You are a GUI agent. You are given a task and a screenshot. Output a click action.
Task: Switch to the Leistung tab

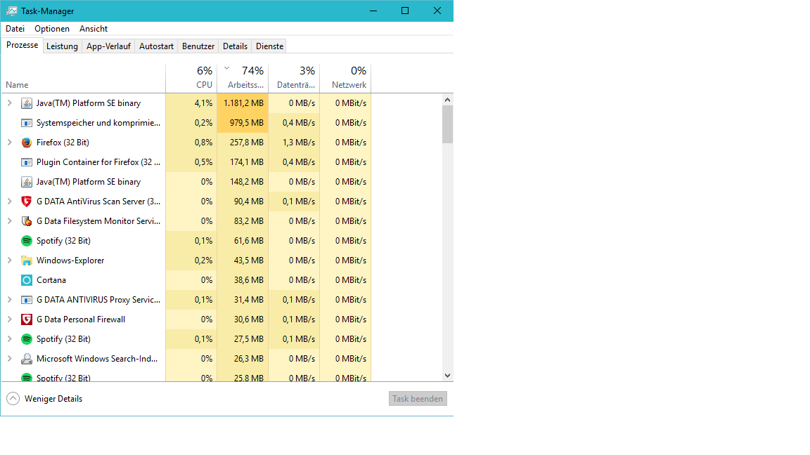click(x=62, y=46)
